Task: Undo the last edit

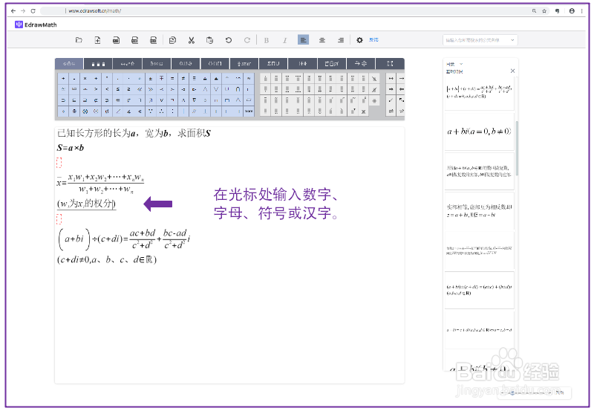Action: [x=229, y=40]
